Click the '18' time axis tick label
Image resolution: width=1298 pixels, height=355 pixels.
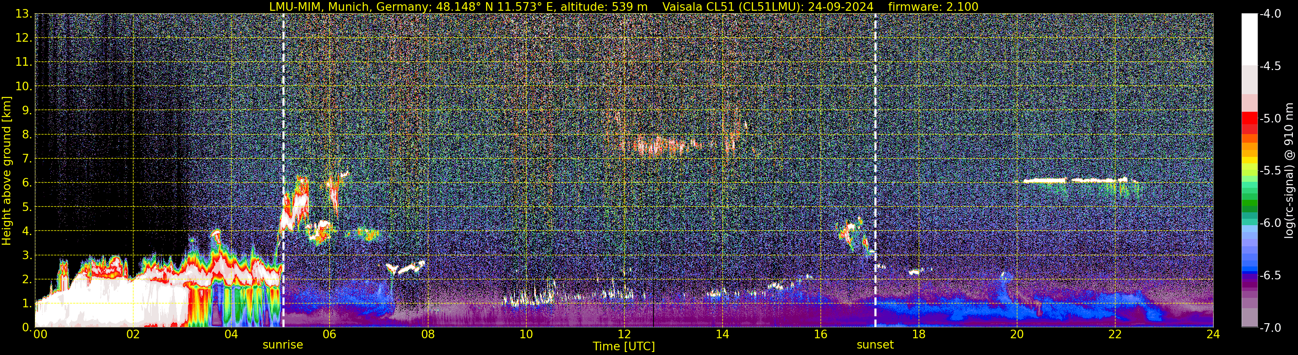point(919,334)
